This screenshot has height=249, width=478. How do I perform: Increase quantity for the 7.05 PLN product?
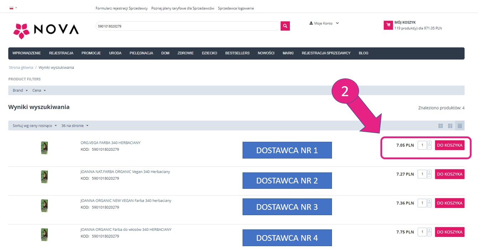click(x=429, y=143)
